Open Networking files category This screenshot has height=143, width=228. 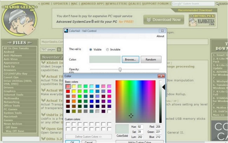[x=12, y=102]
